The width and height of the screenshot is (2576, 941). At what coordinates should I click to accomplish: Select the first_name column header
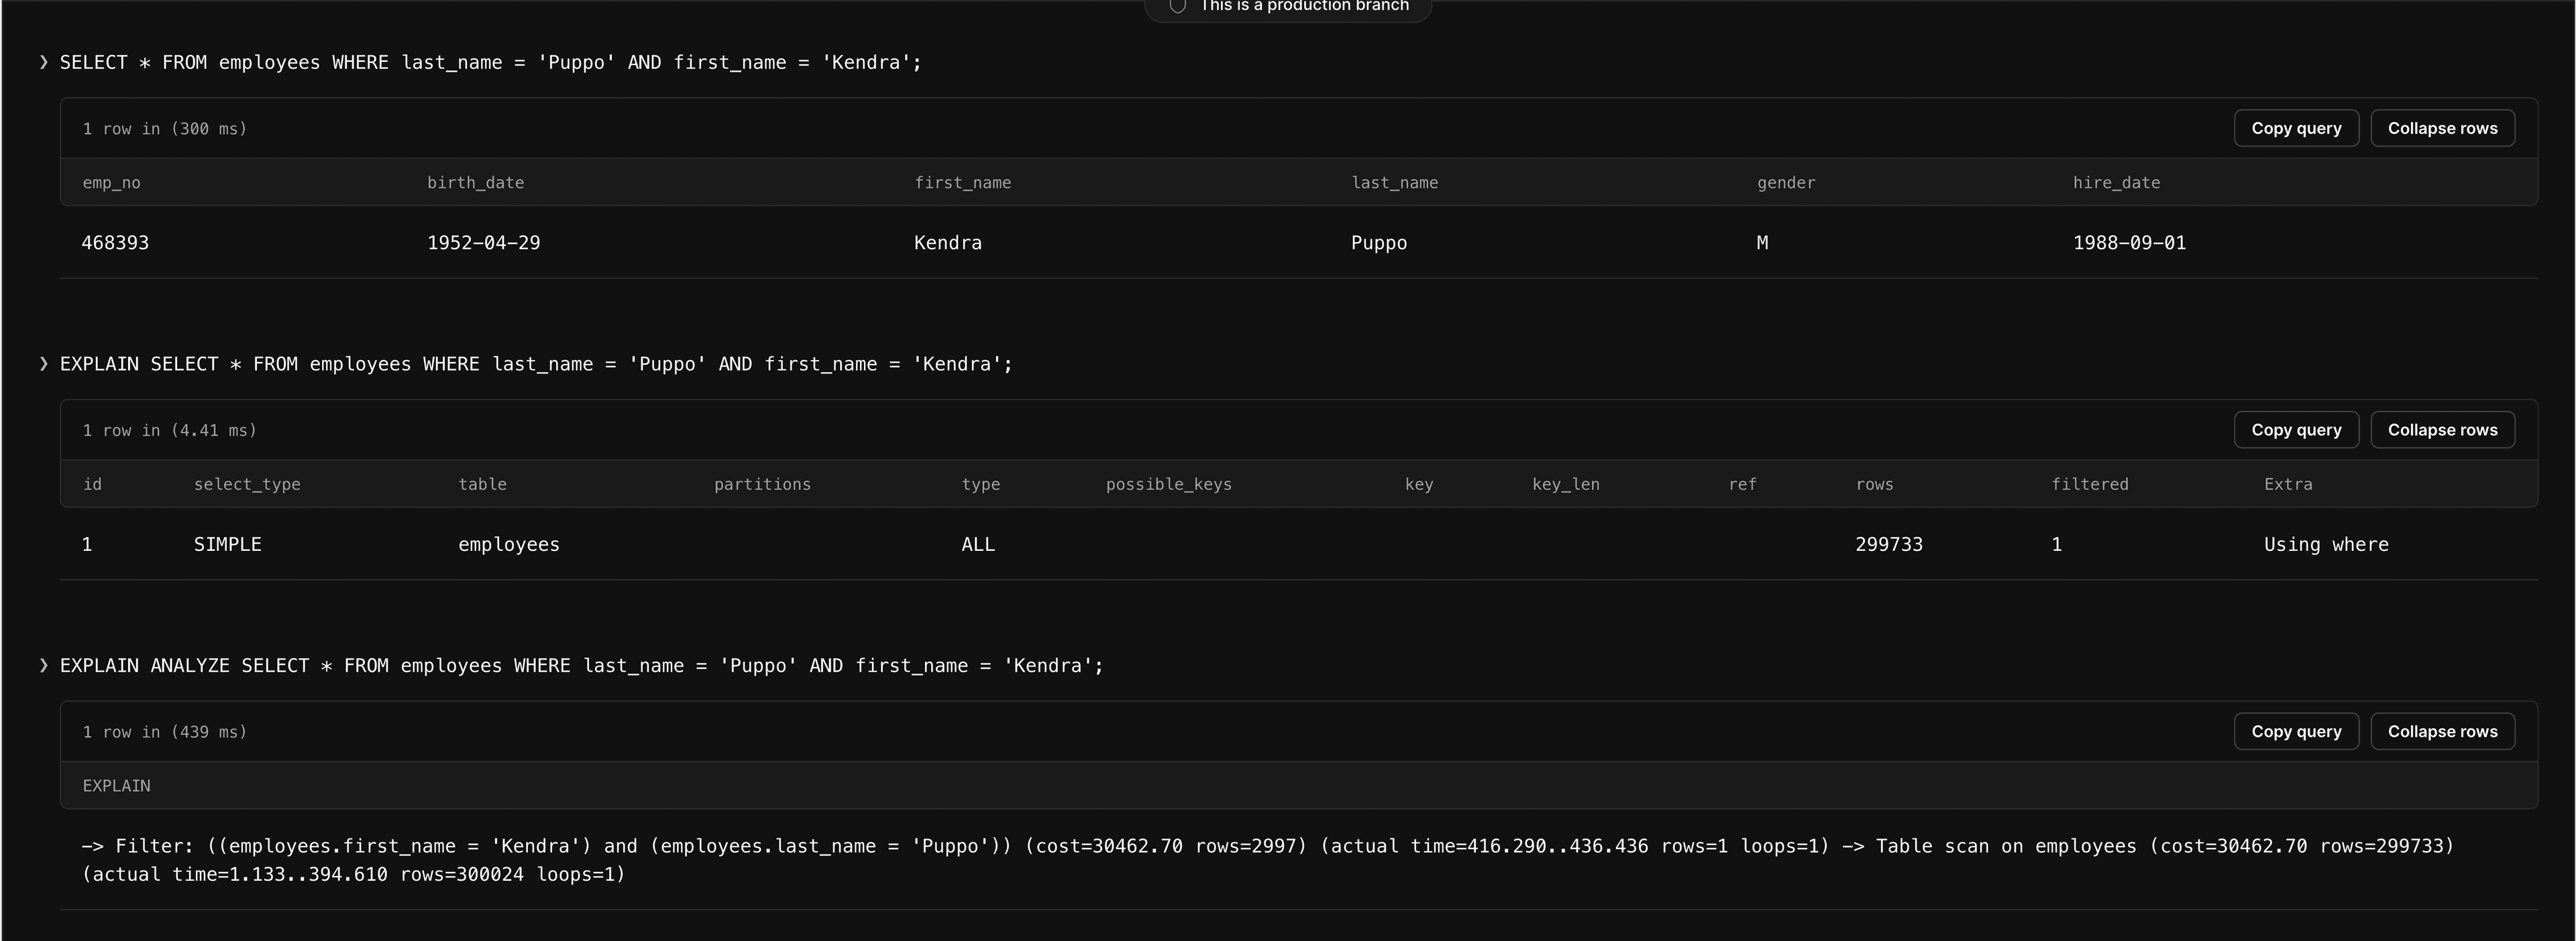click(965, 182)
